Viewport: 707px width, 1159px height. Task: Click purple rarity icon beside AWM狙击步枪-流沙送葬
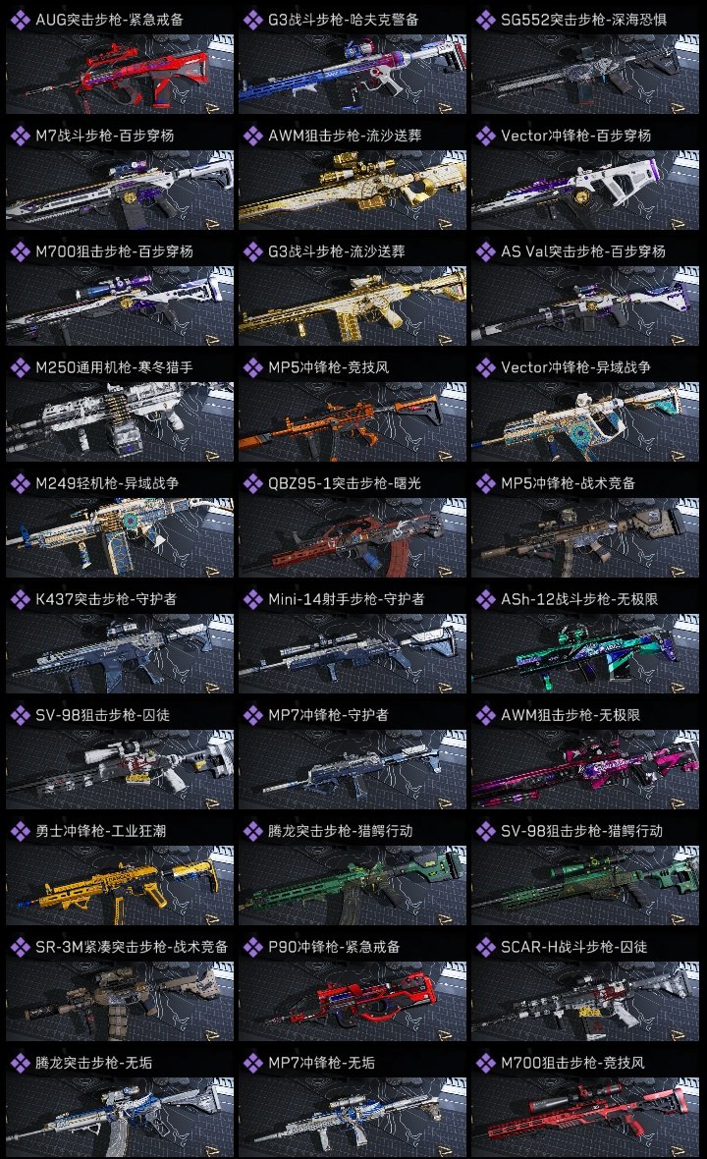[x=252, y=136]
